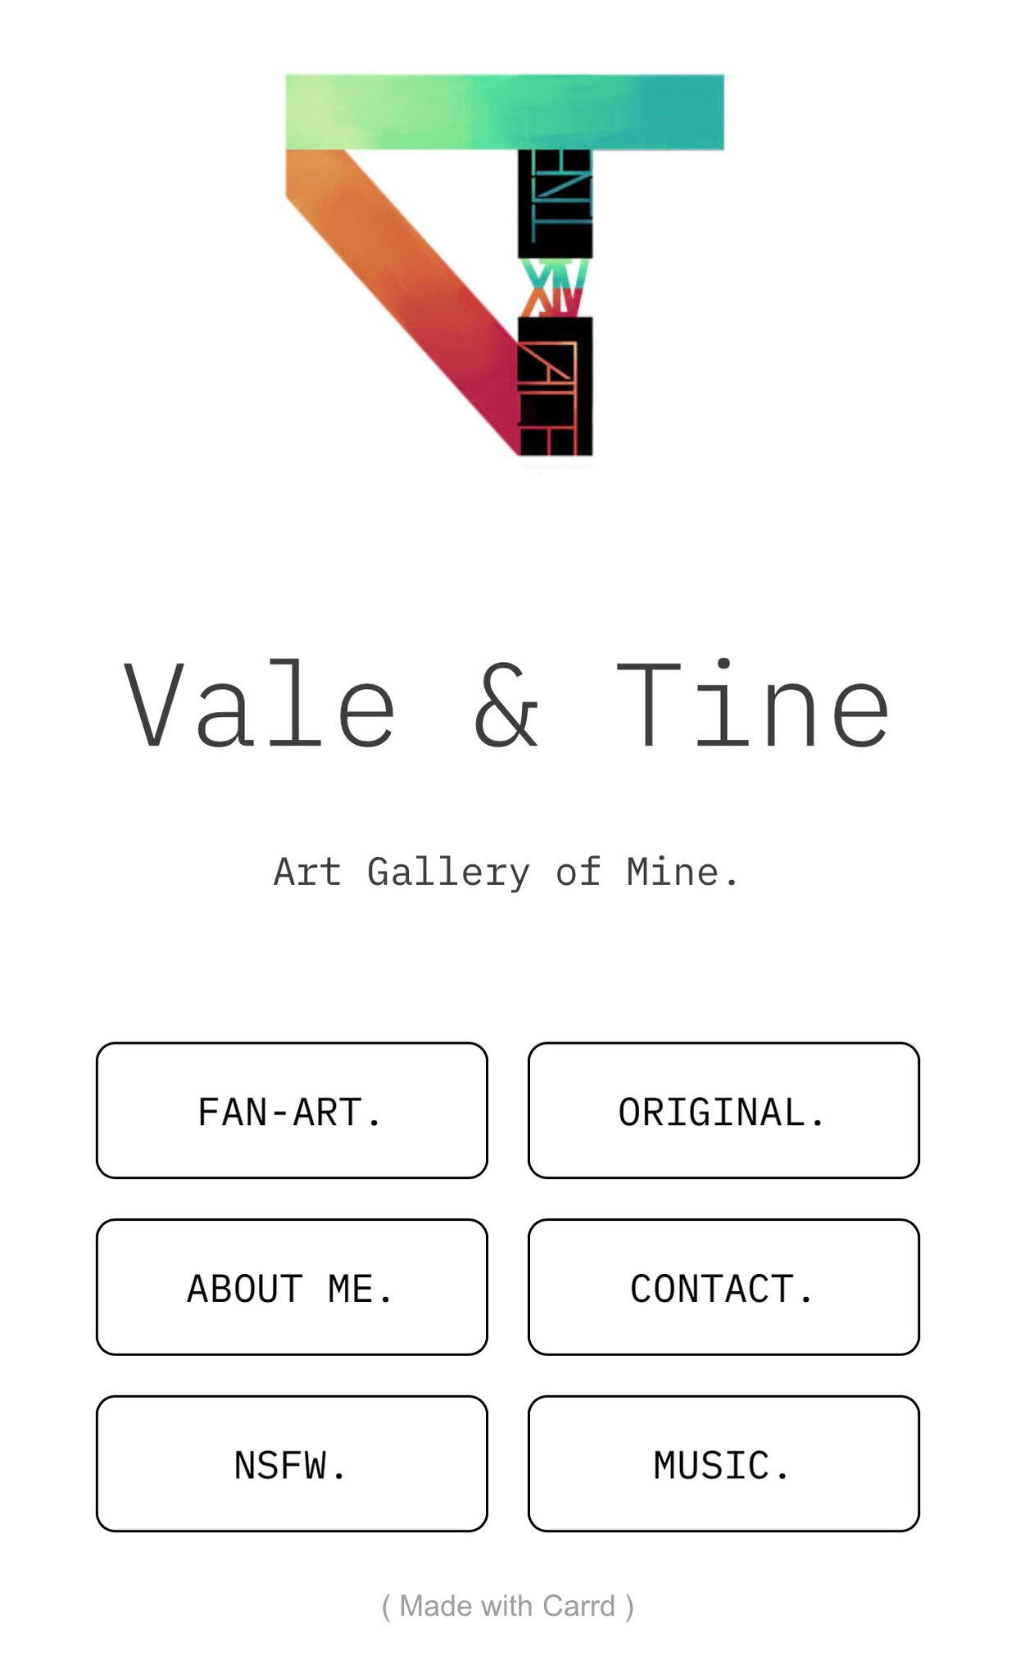Enter the NSFW. section
The height and width of the screenshot is (1678, 1016).
(292, 1464)
